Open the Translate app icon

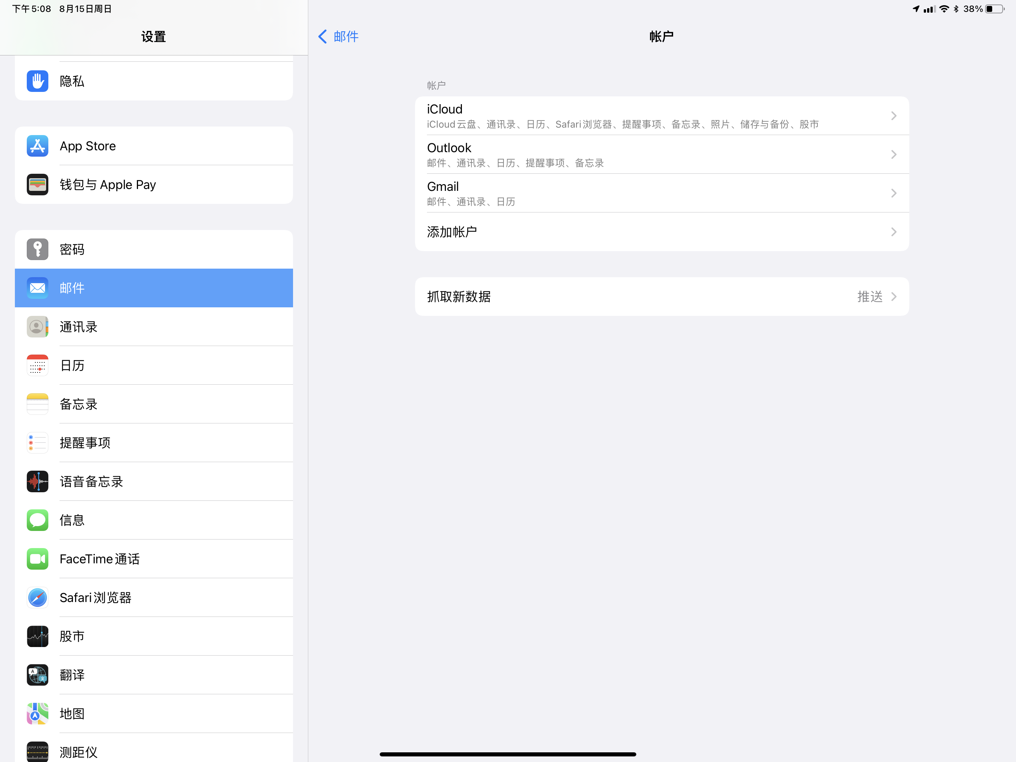coord(37,675)
